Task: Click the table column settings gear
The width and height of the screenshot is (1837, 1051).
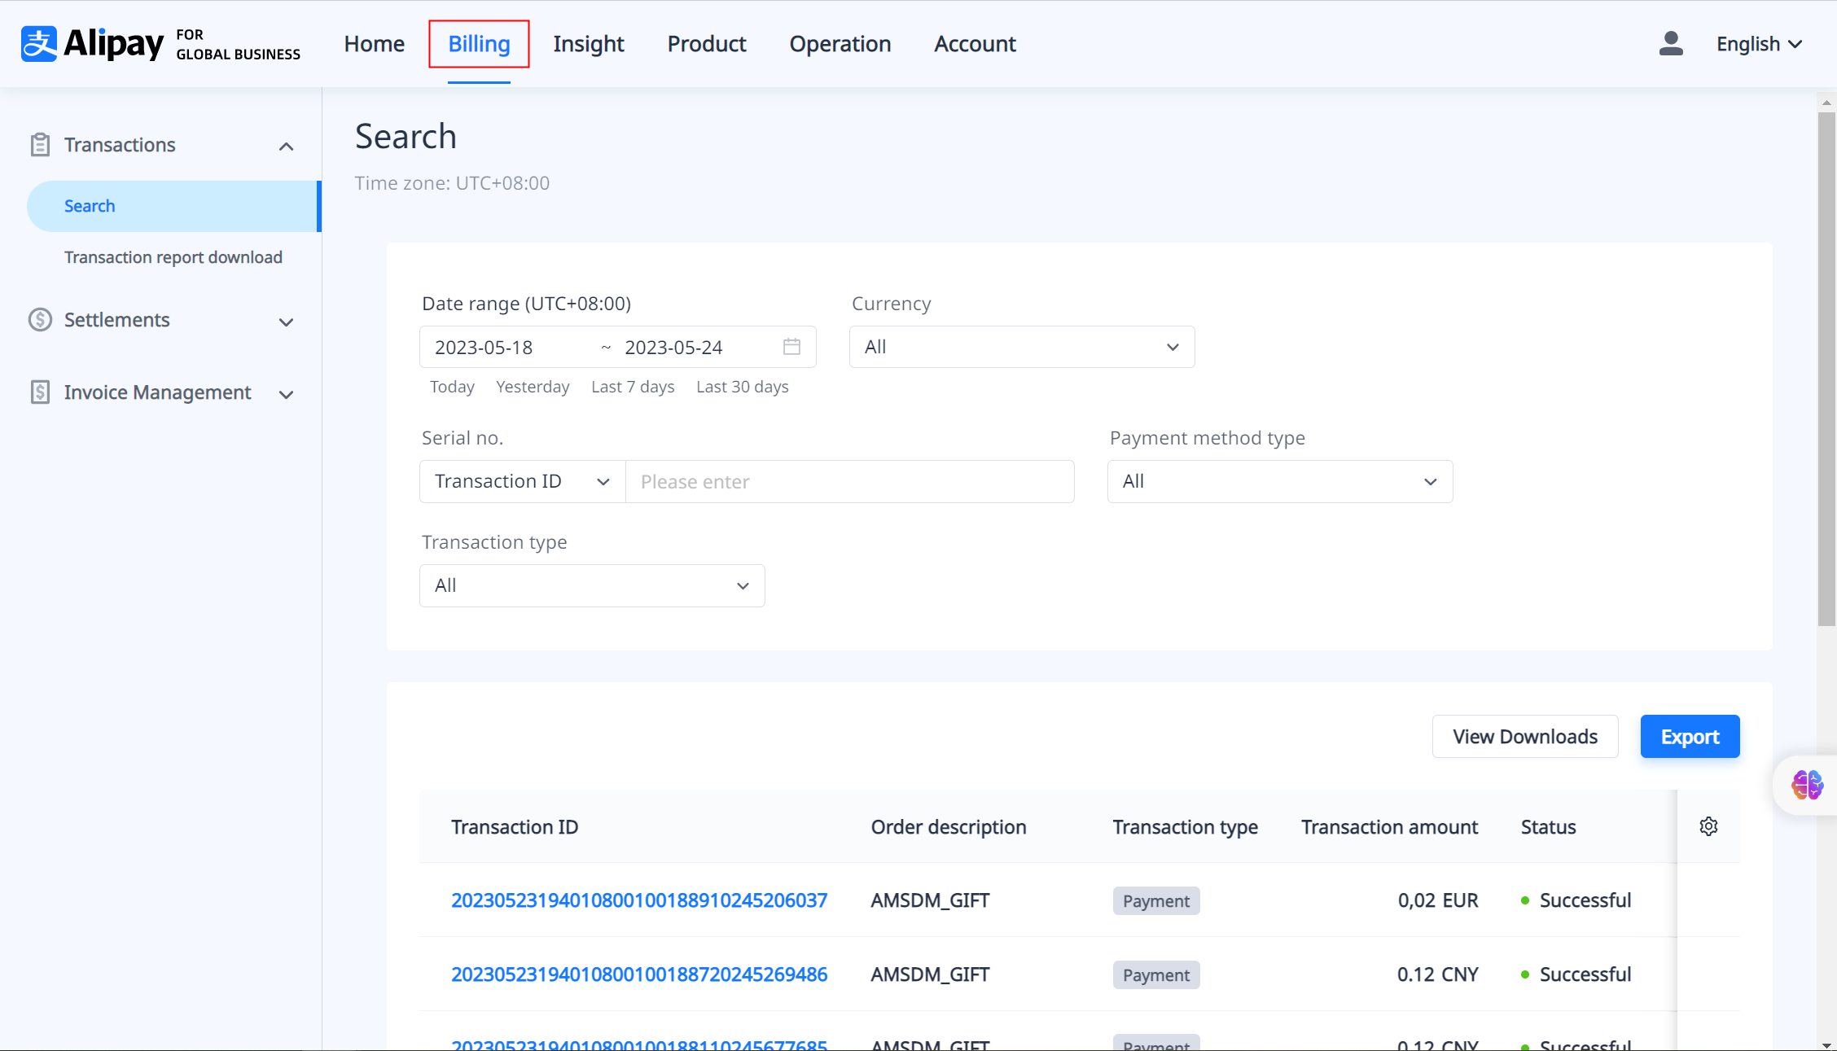Action: [1708, 826]
